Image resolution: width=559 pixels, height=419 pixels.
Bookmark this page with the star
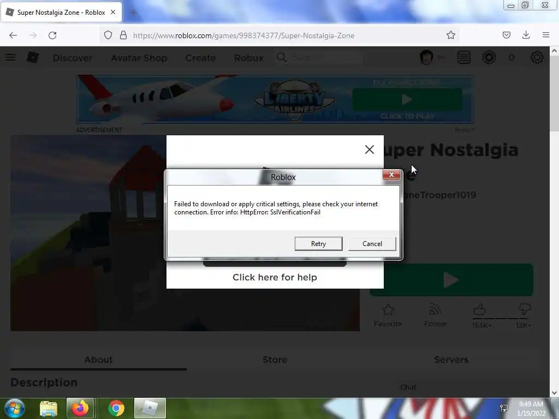pyautogui.click(x=450, y=35)
